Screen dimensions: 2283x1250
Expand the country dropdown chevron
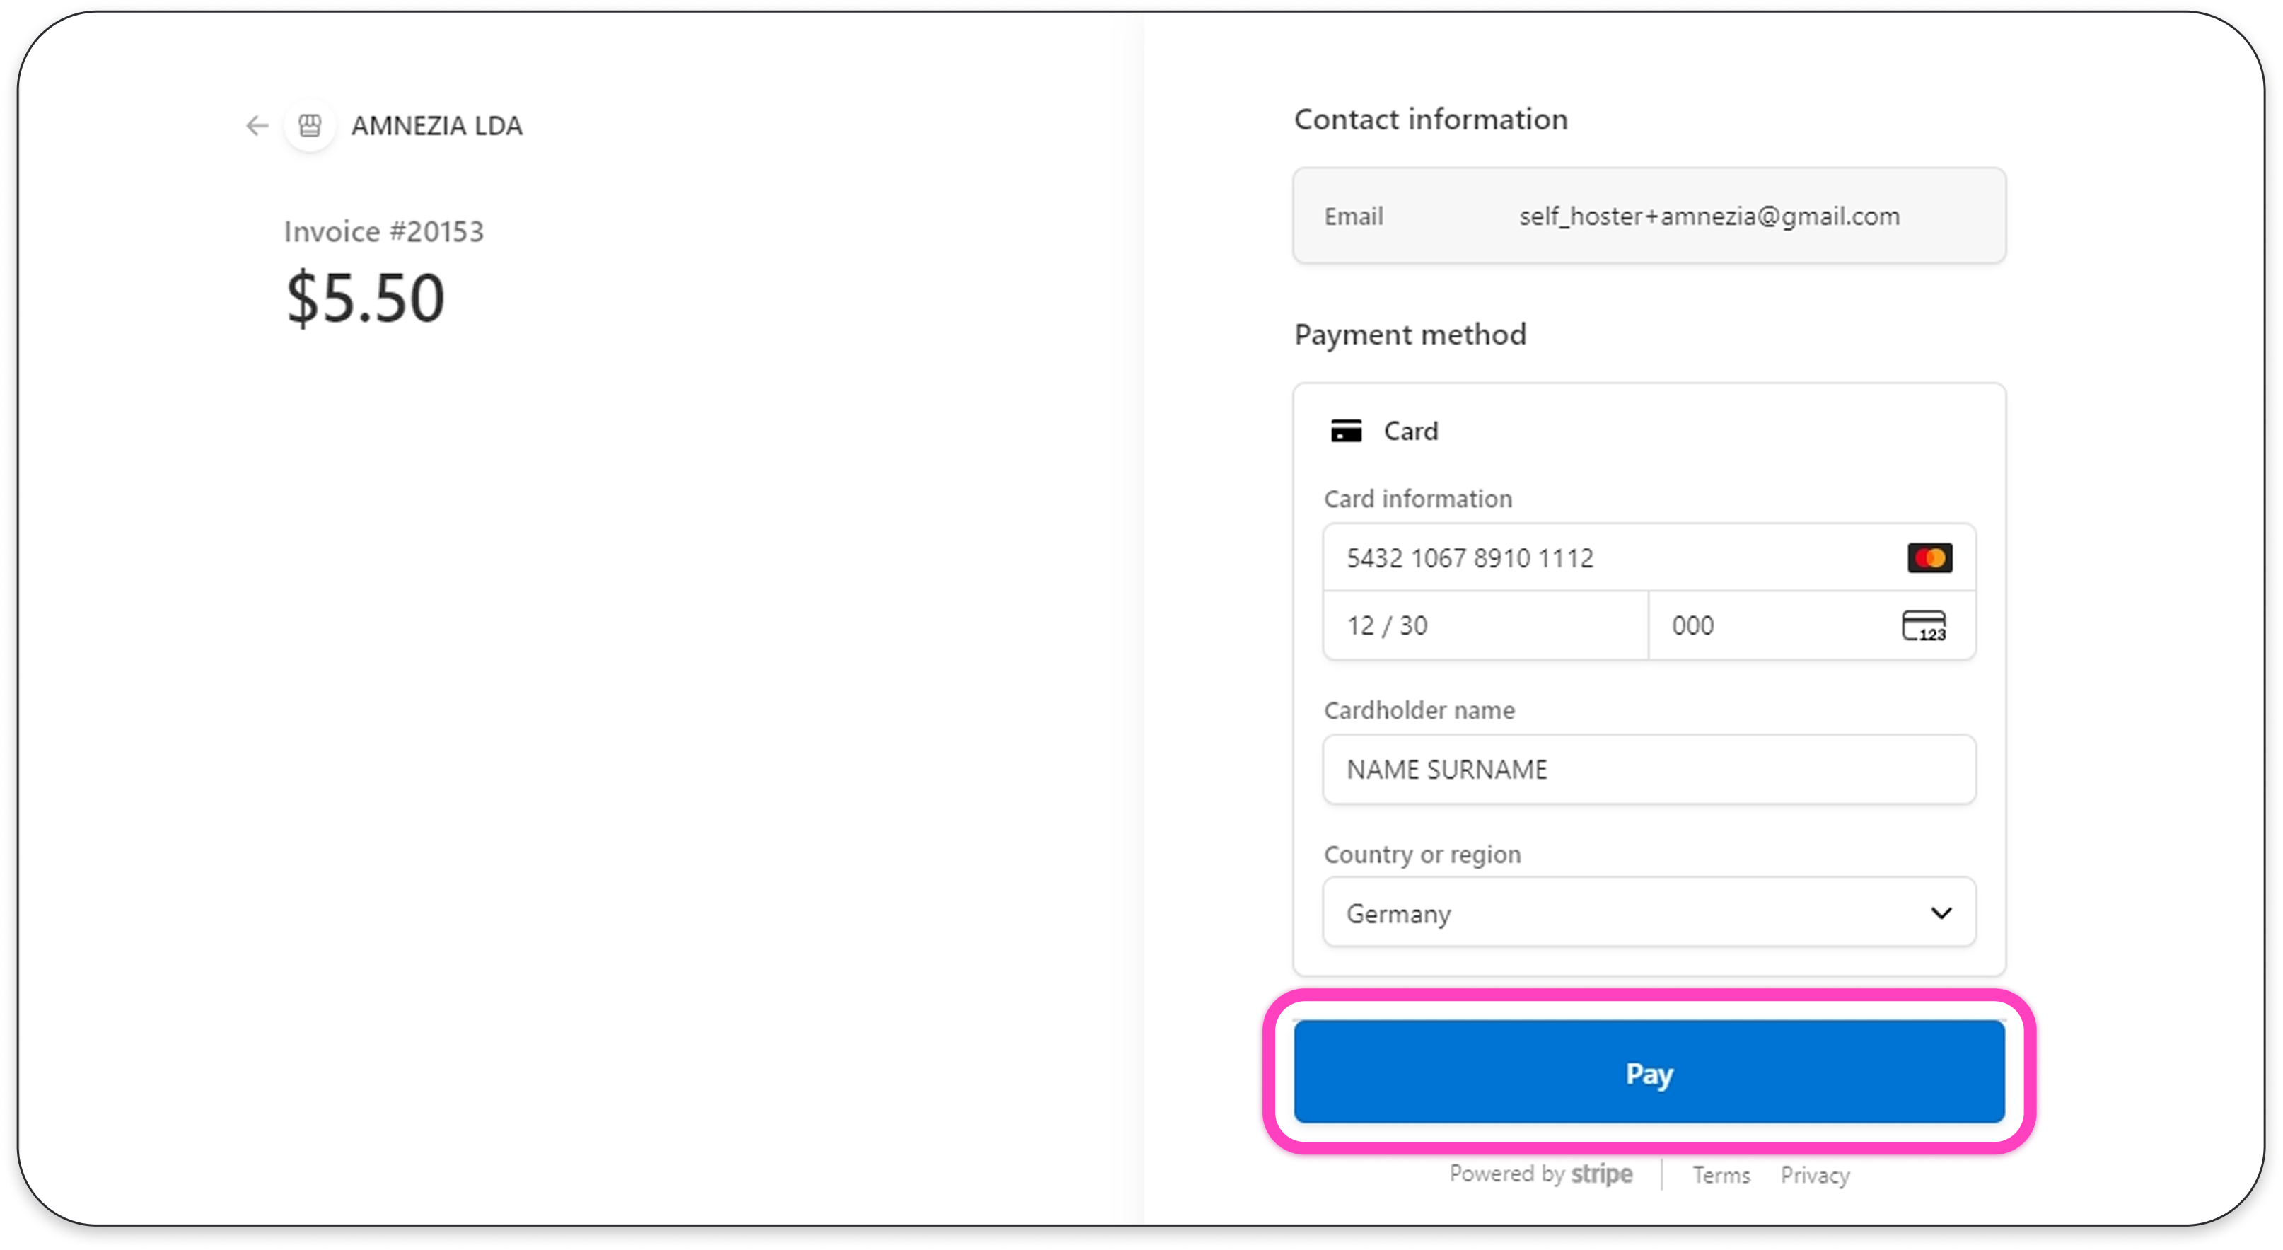click(1941, 913)
